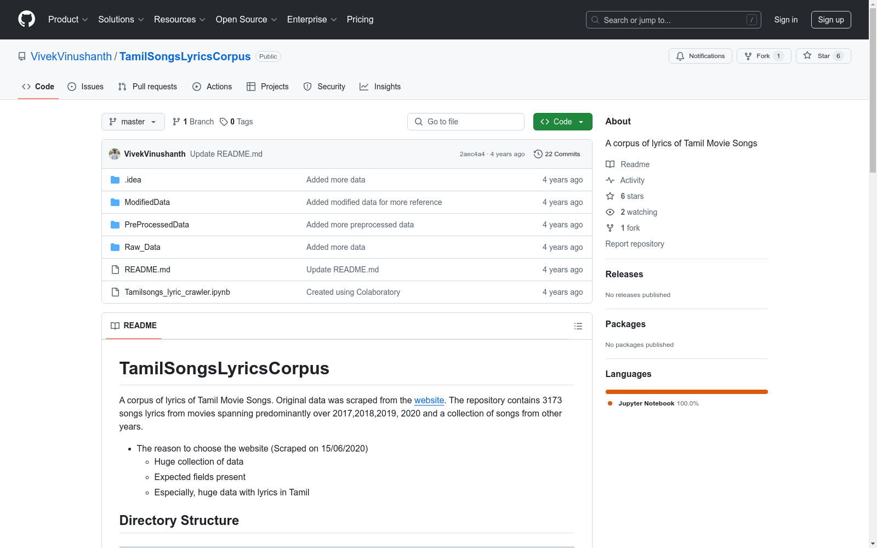The width and height of the screenshot is (877, 548).
Task: Click the Readme book icon in About
Action: coord(610,164)
